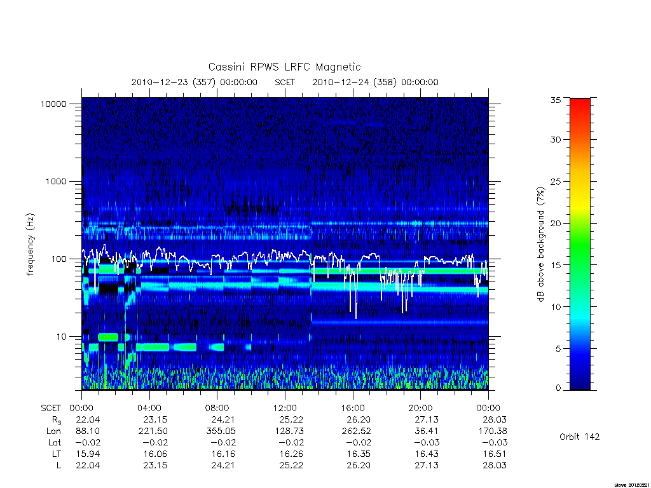Image resolution: width=651 pixels, height=488 pixels.
Task: Click the frequency (Hz) axis title
Action: pos(30,245)
